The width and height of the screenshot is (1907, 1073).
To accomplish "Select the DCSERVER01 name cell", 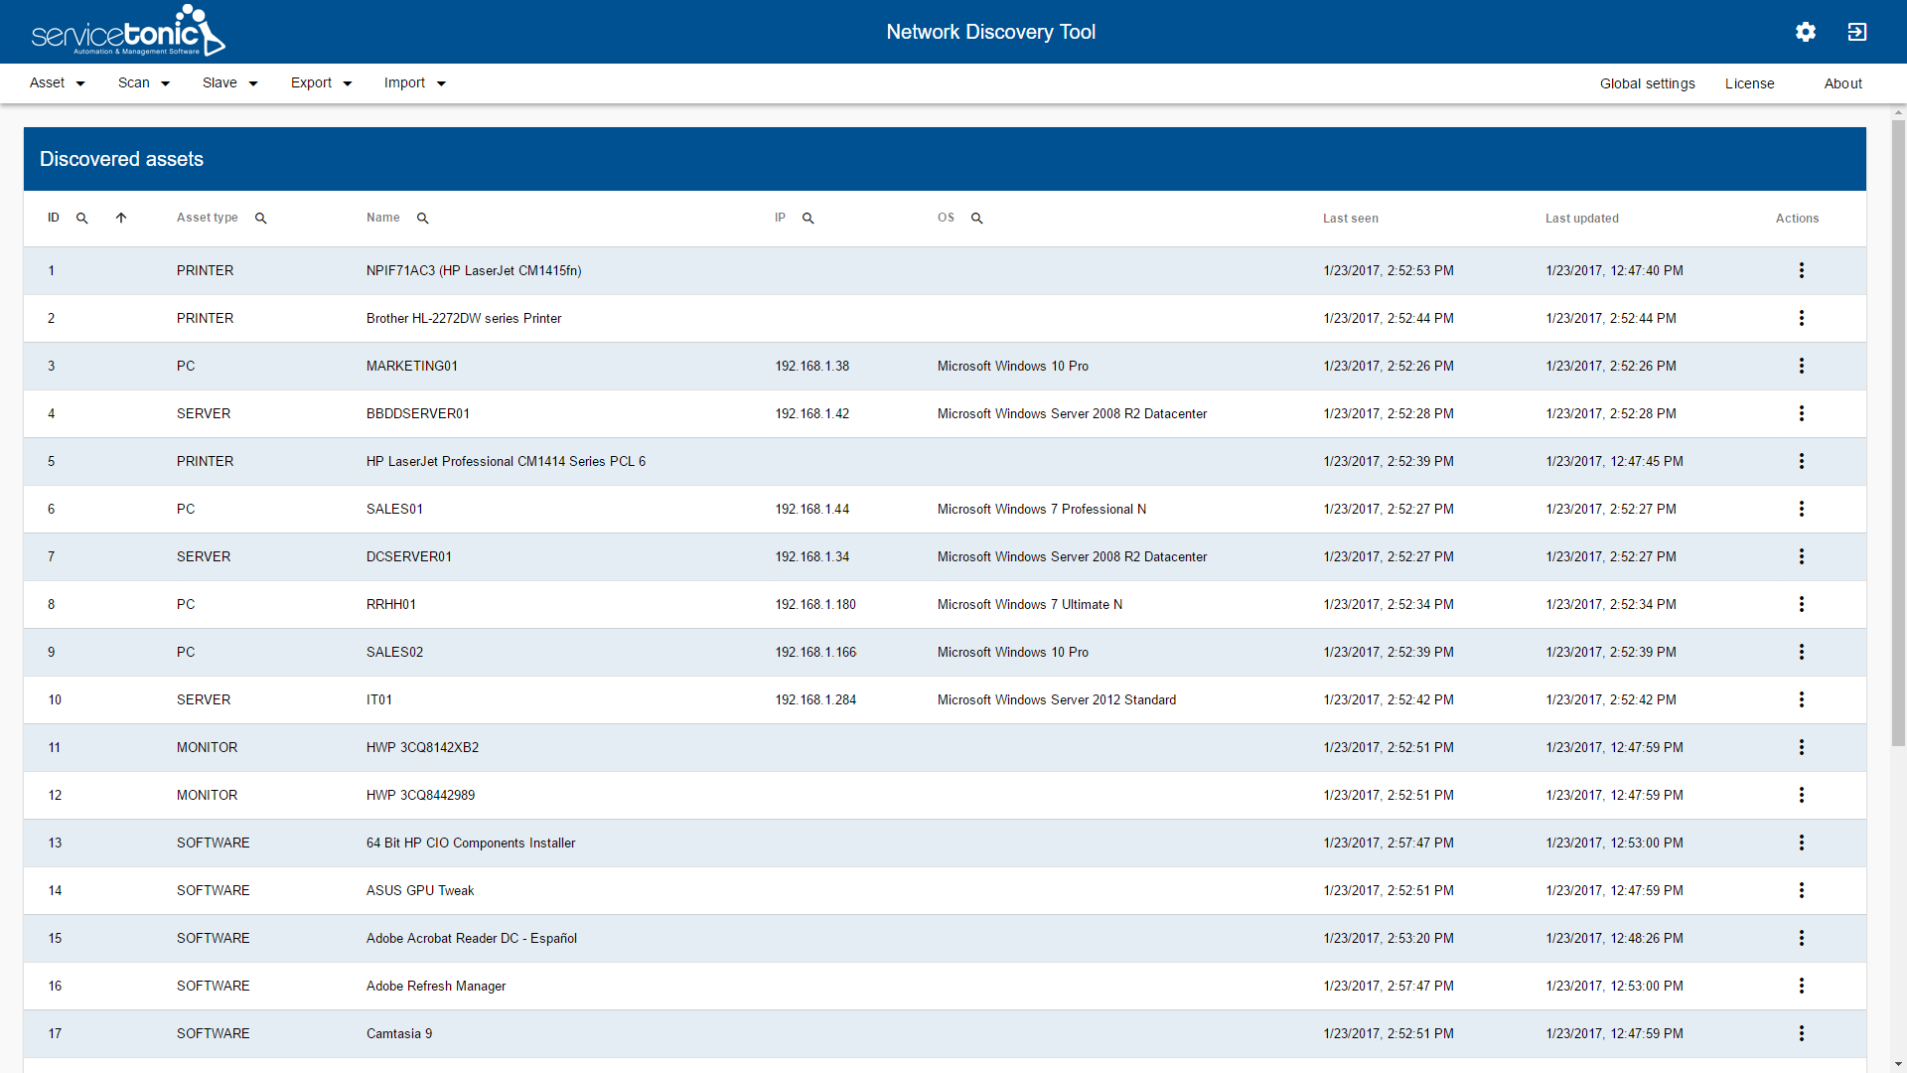I will pyautogui.click(x=408, y=556).
